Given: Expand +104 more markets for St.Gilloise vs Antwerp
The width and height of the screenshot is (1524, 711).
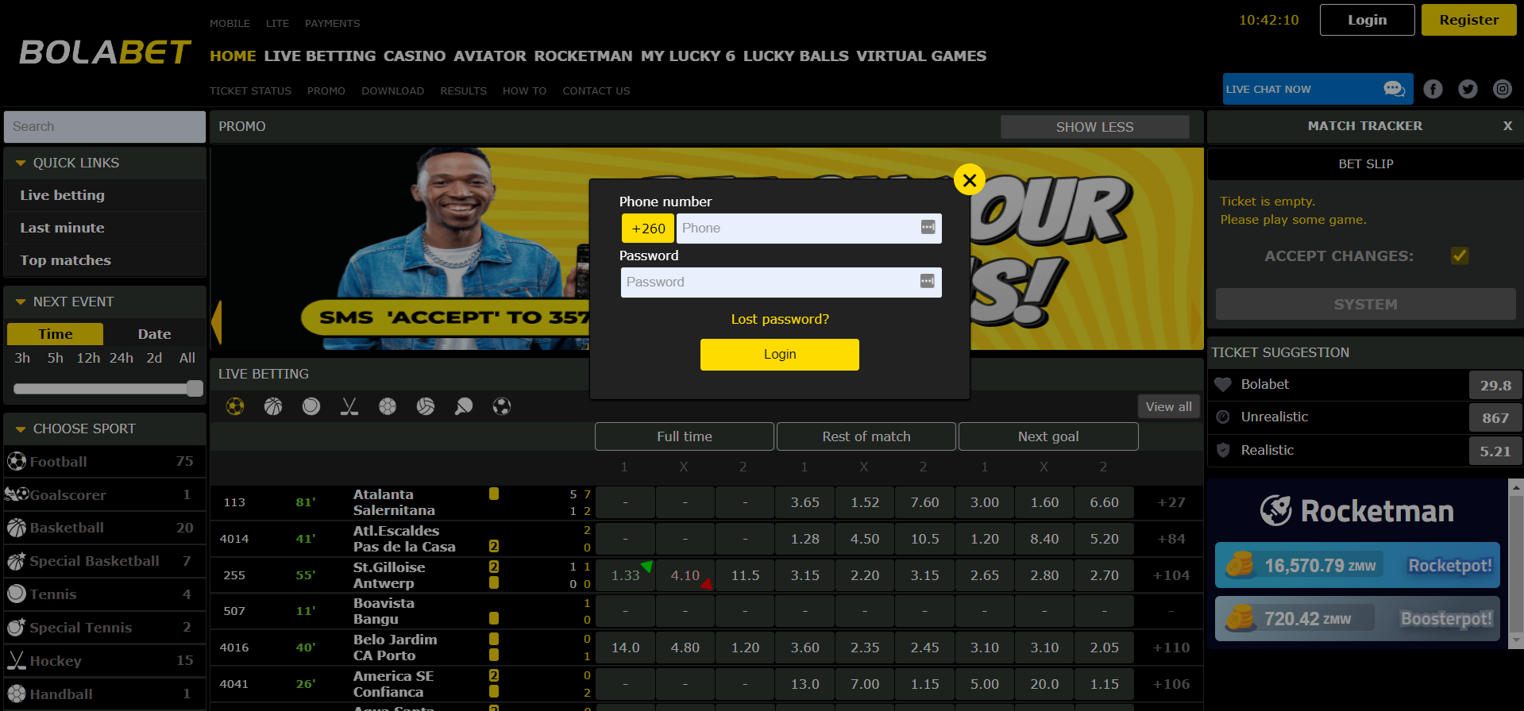Looking at the screenshot, I should pyautogui.click(x=1171, y=575).
